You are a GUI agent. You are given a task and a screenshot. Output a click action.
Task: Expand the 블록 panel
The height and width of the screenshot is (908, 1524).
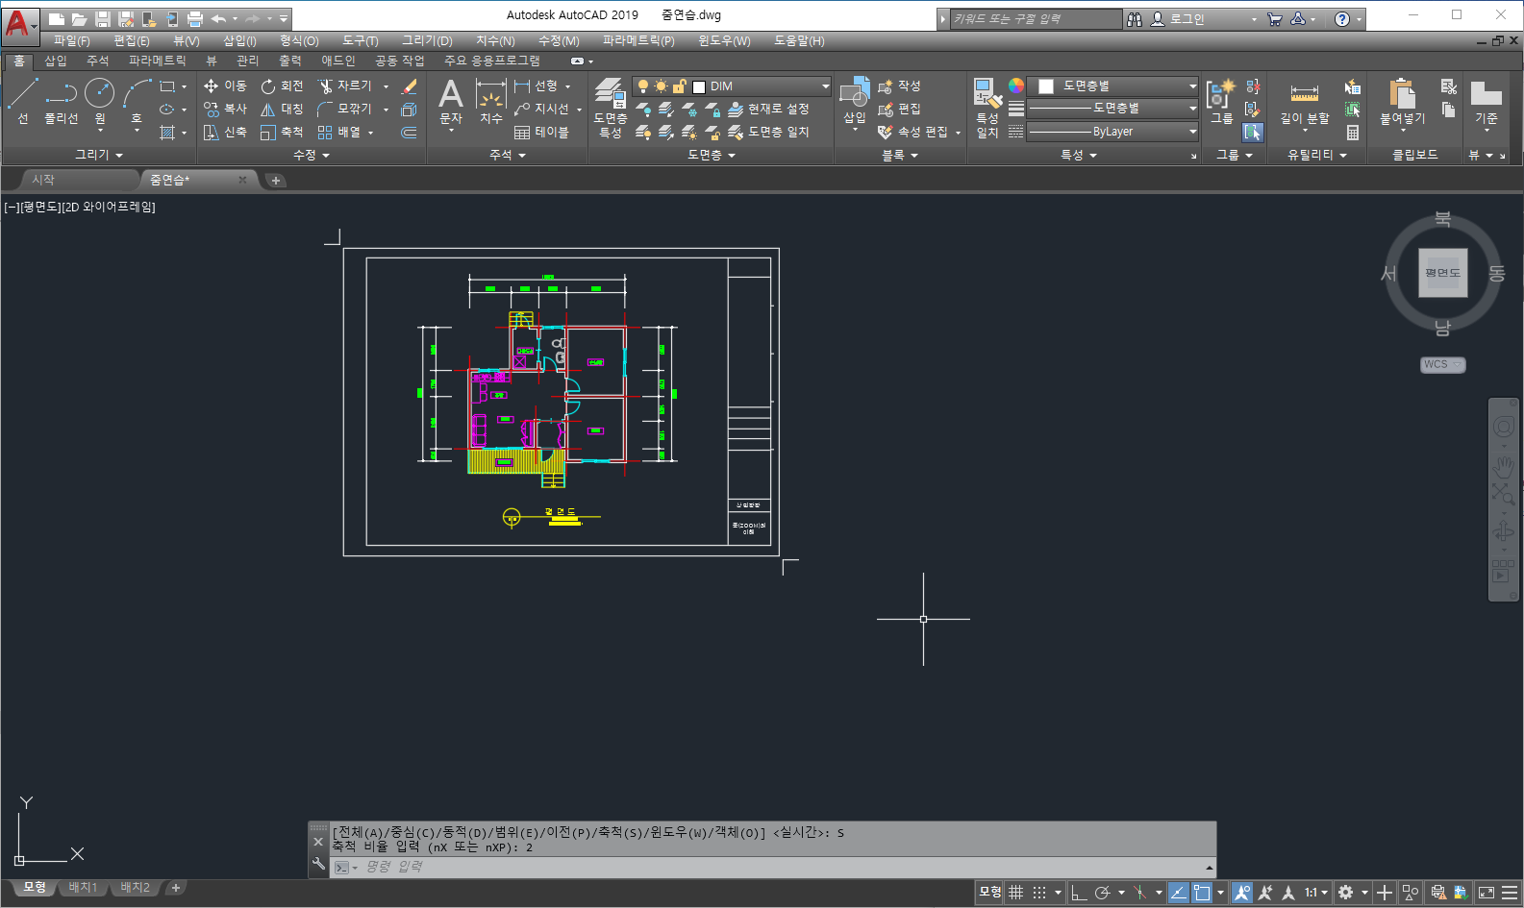900,155
